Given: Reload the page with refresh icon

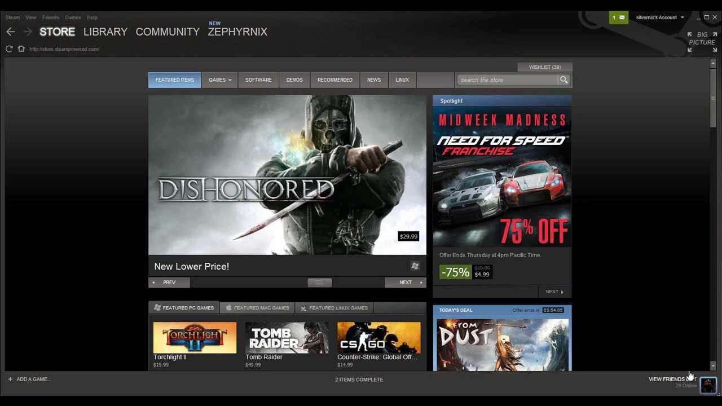Looking at the screenshot, I should tap(9, 49).
